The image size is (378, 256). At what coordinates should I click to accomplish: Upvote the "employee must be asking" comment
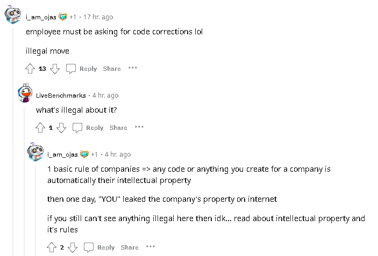(x=30, y=69)
